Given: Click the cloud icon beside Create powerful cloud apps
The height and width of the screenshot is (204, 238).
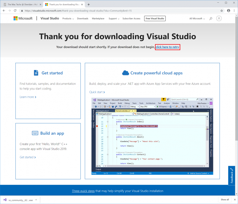Looking at the screenshot, I should click(x=126, y=73).
